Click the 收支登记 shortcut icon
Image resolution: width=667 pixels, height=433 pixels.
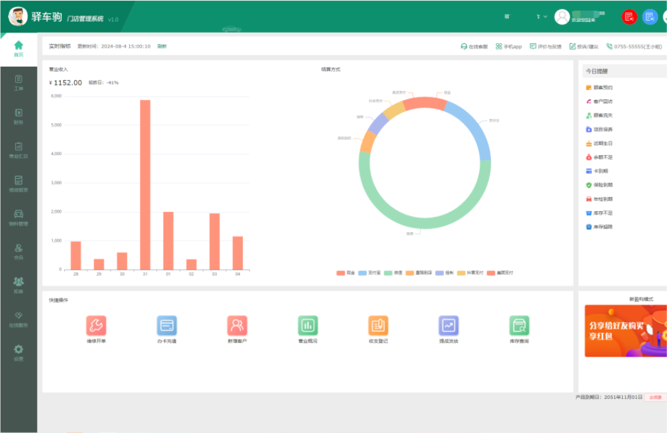coord(378,326)
